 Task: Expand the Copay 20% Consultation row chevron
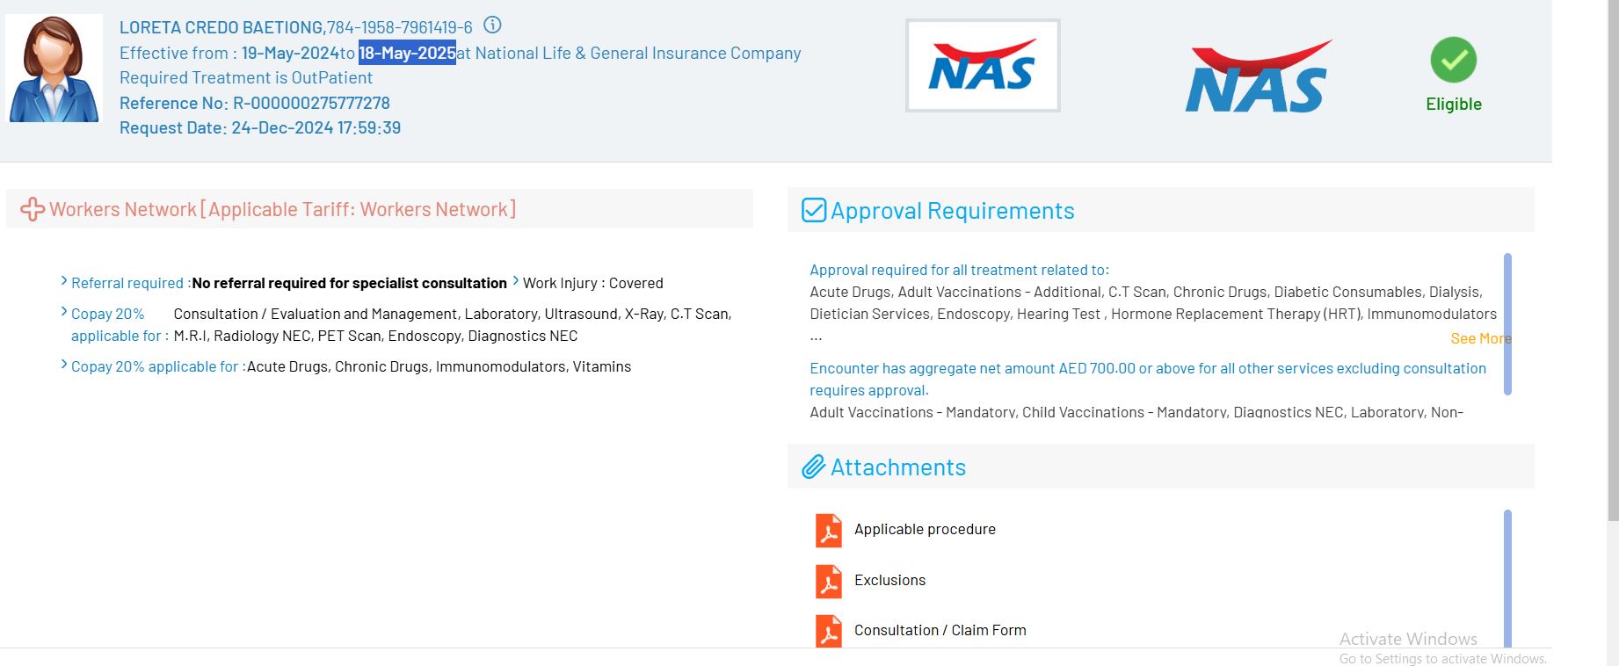[64, 312]
